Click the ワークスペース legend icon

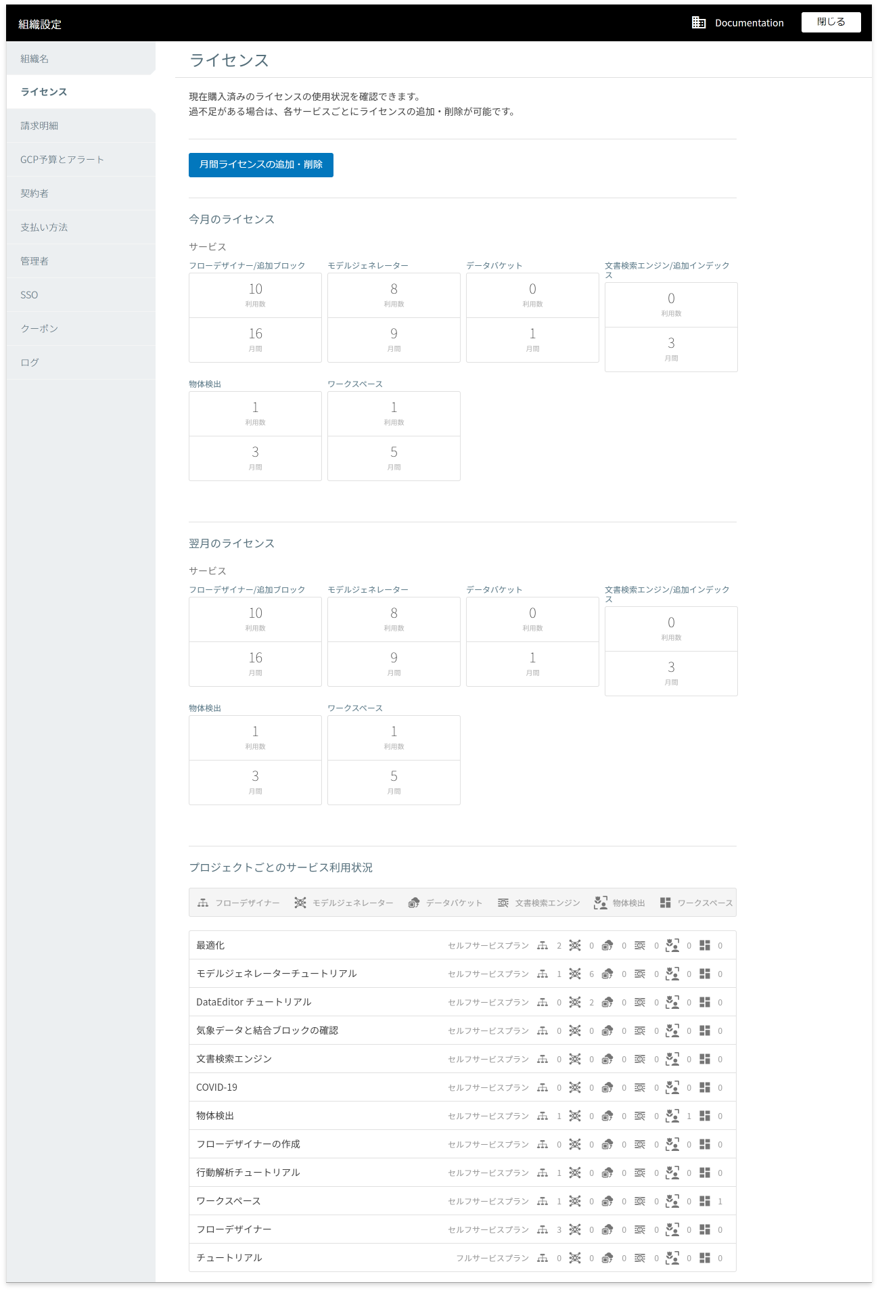coord(666,903)
